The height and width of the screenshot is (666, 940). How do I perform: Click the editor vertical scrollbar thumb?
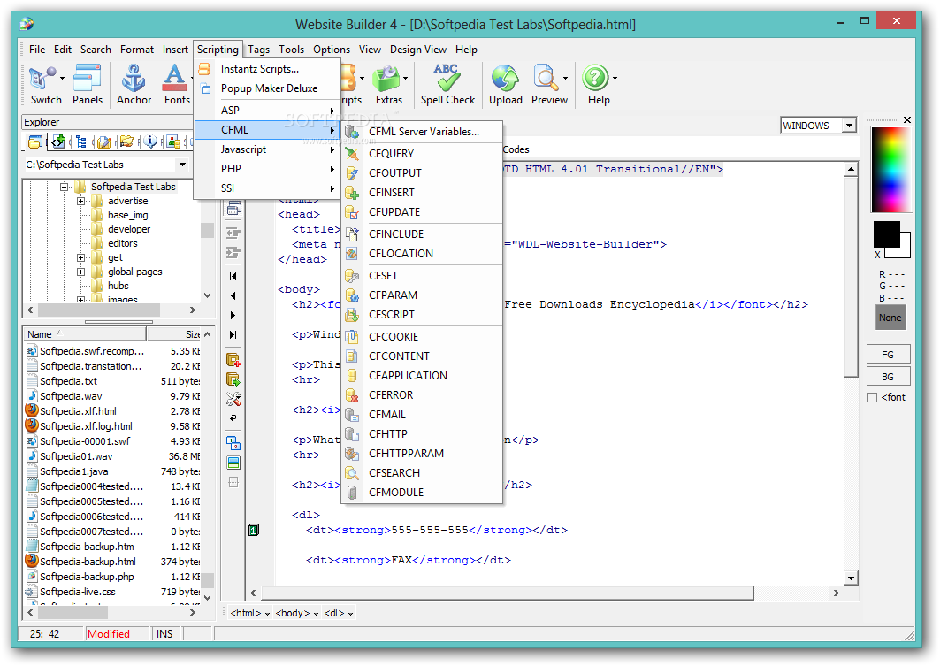851,277
